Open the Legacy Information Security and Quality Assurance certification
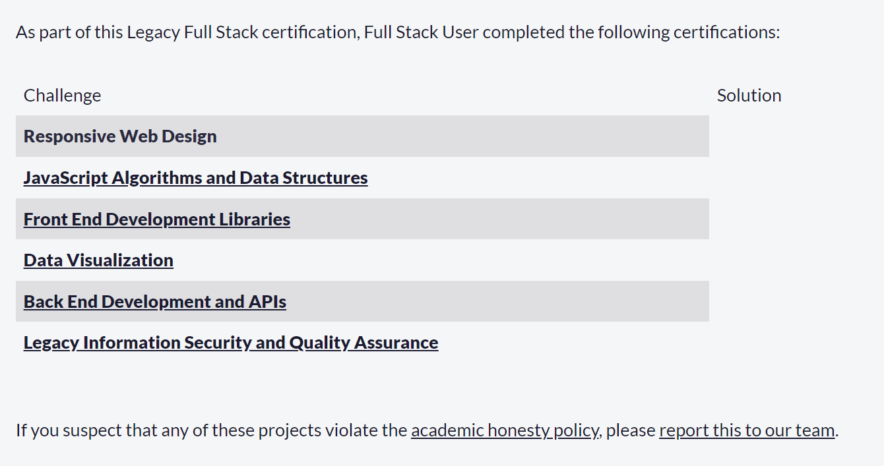Viewport: 884px width, 466px height. click(x=230, y=342)
